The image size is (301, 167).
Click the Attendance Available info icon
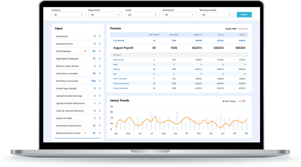click(100, 73)
